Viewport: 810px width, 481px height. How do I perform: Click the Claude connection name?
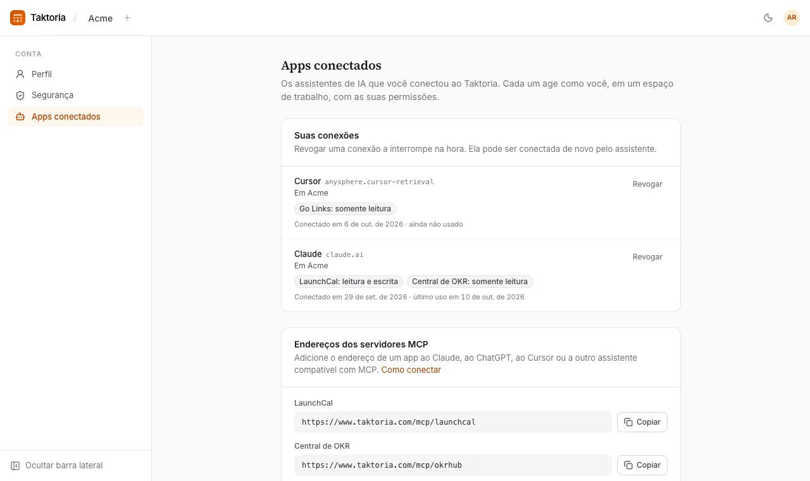click(x=308, y=254)
